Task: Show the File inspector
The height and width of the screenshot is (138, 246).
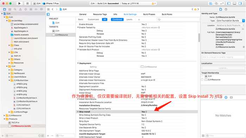Action: click(221, 9)
